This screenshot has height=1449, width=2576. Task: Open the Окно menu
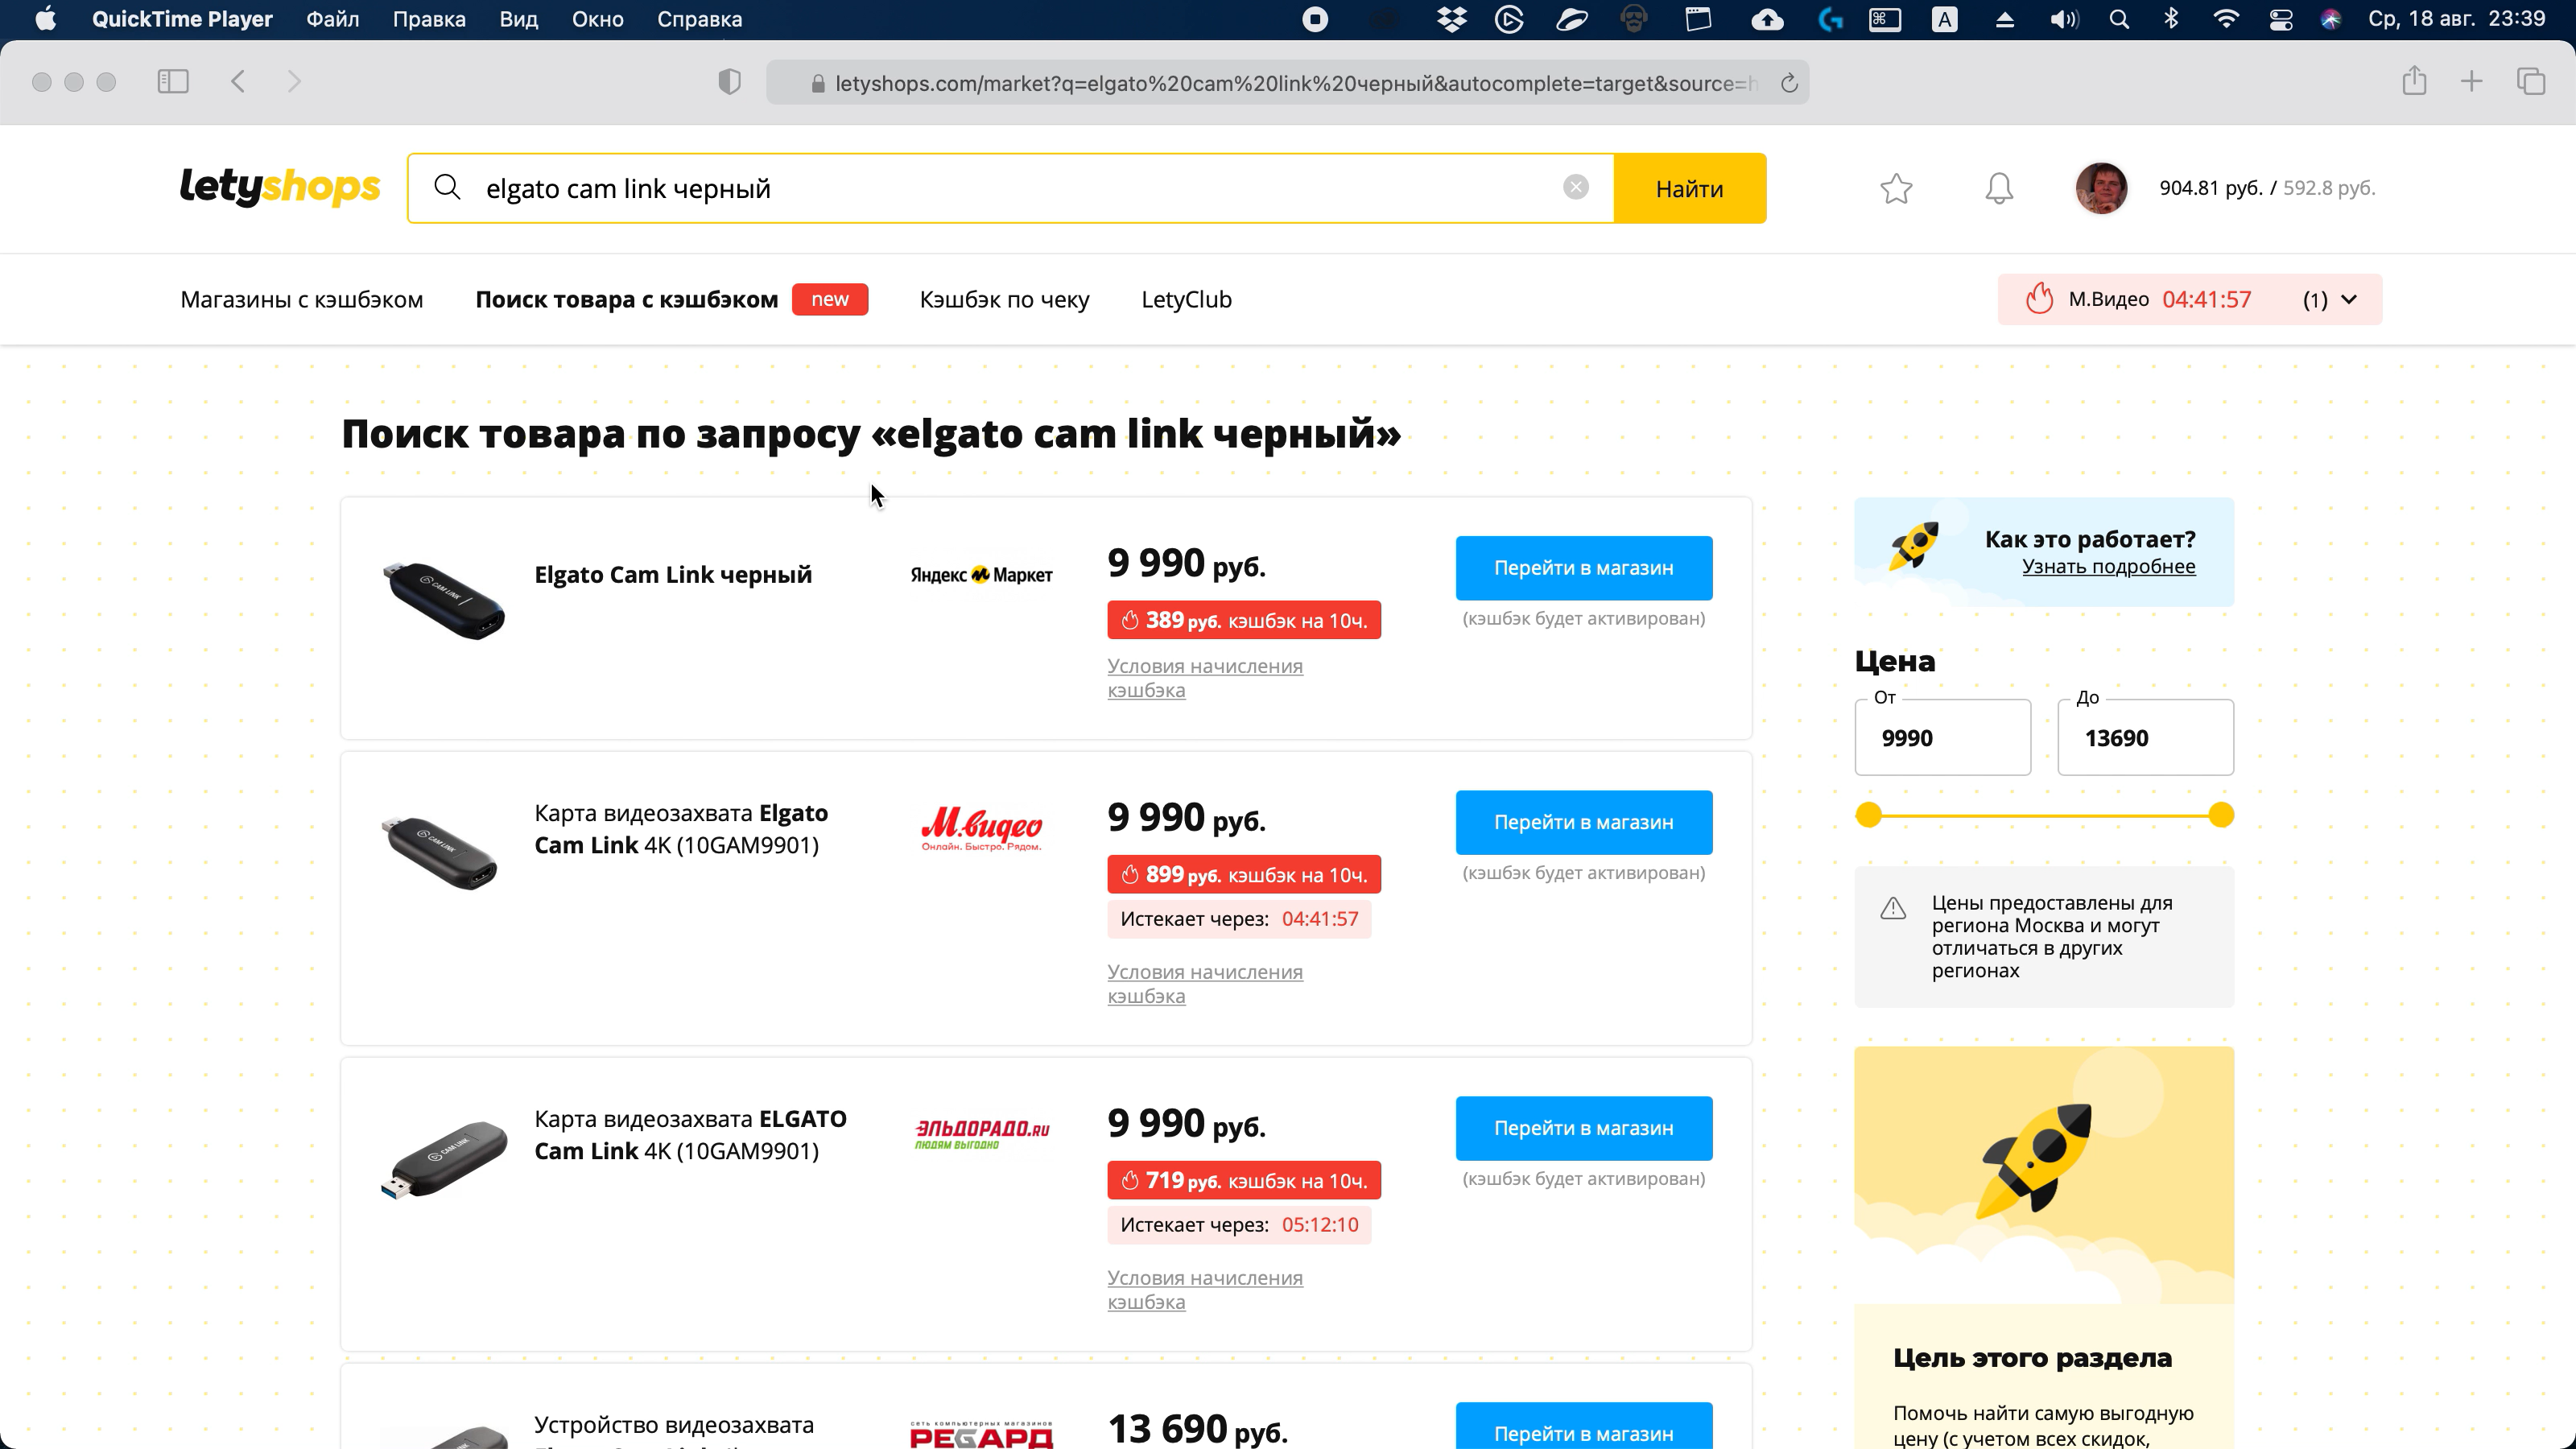click(x=598, y=19)
